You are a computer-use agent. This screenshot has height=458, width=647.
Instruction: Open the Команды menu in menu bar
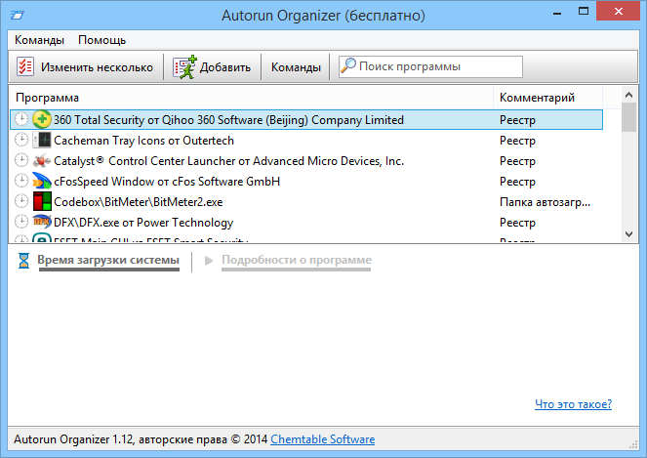[39, 40]
